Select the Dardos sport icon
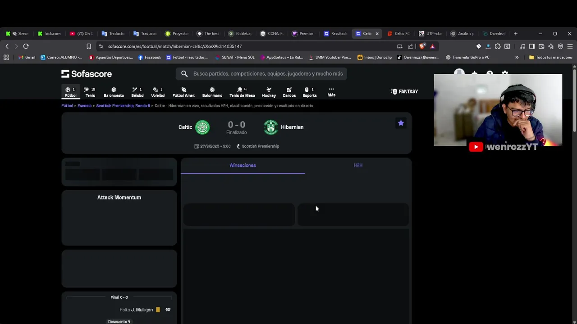The height and width of the screenshot is (324, 577). point(289,92)
